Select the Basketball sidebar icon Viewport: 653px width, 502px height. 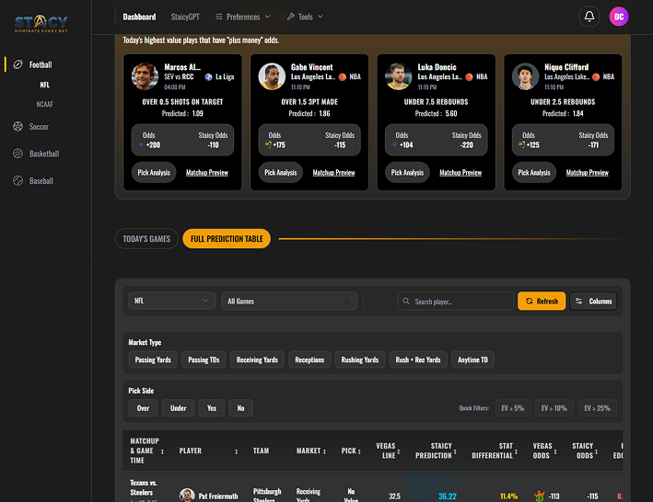17,154
